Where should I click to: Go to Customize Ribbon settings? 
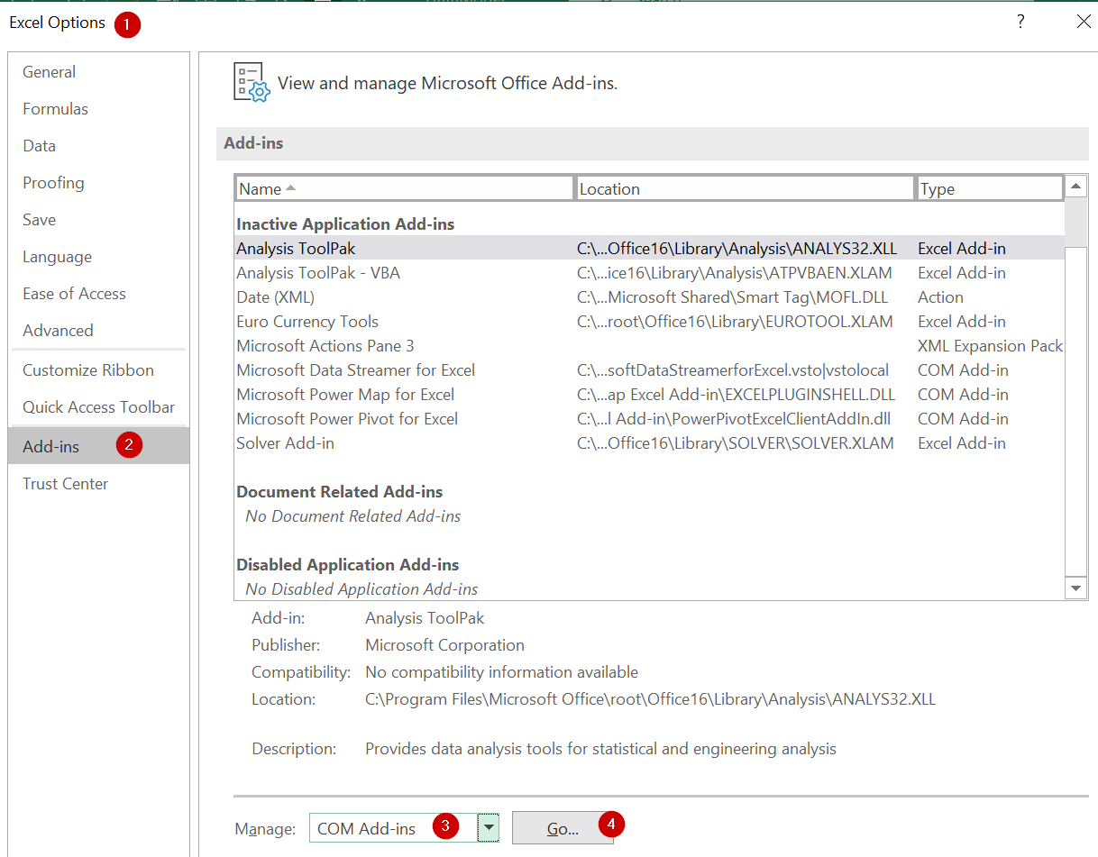87,369
